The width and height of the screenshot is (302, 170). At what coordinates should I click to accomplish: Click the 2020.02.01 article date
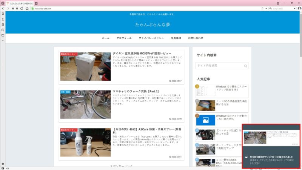[176, 157]
